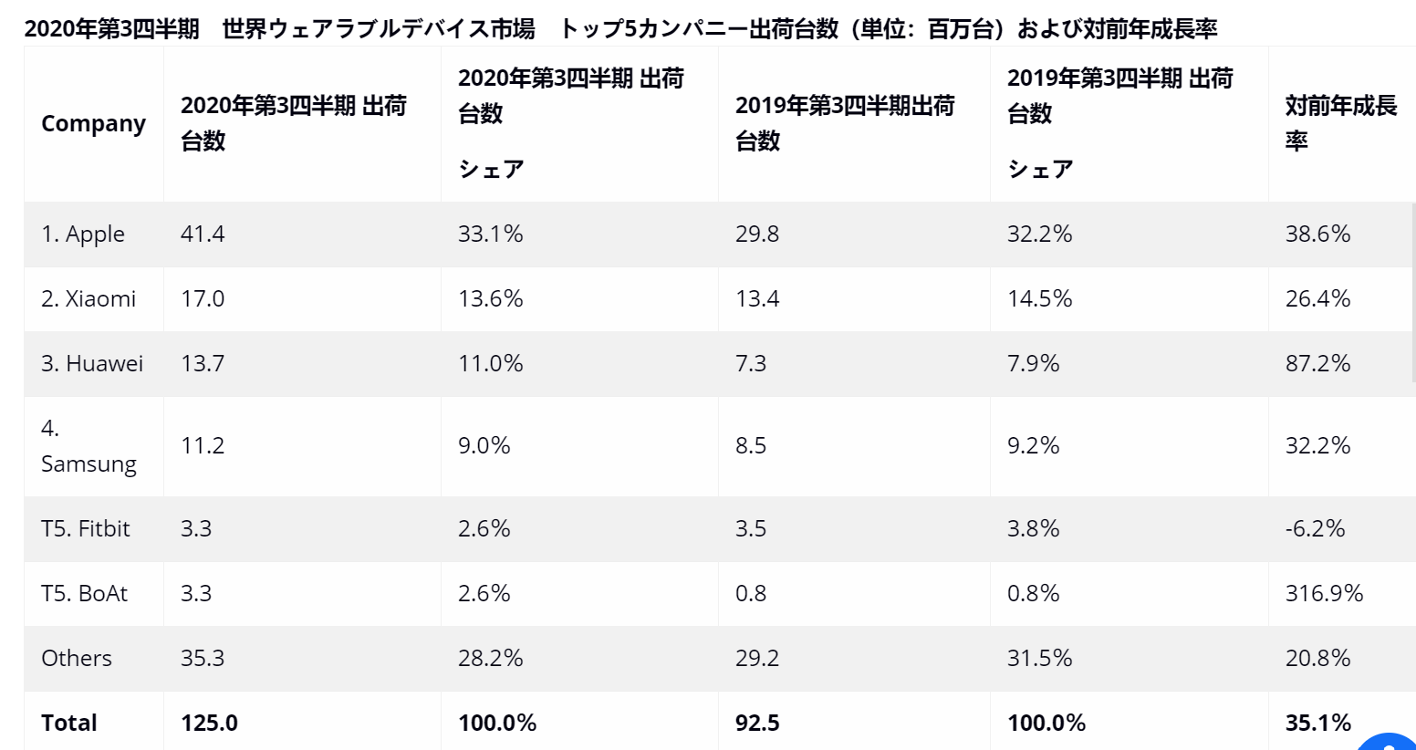The height and width of the screenshot is (750, 1416).
Task: Select the 1. Apple row label
Action: 83,234
